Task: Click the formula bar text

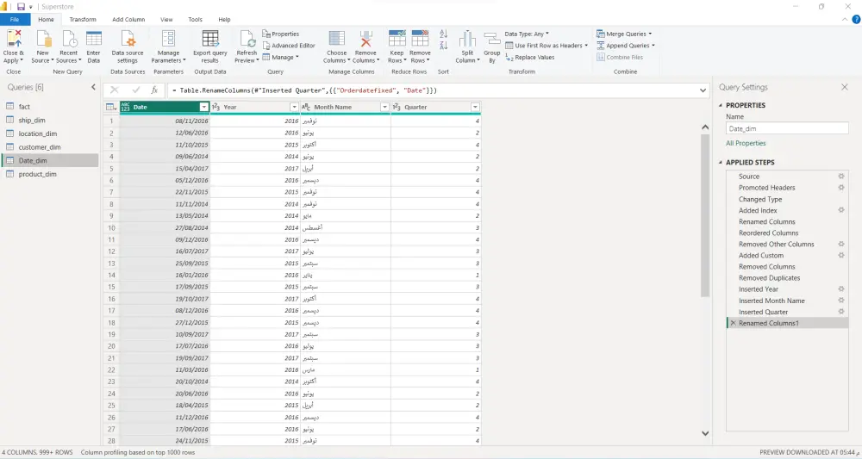Action: [x=304, y=90]
